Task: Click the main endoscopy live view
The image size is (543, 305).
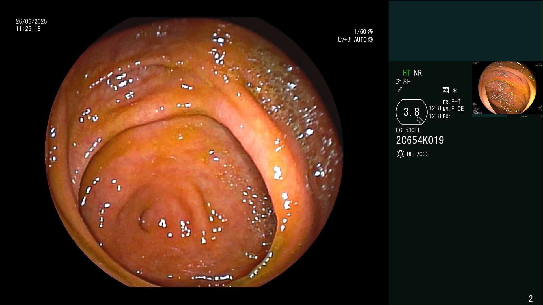Action: (194, 152)
